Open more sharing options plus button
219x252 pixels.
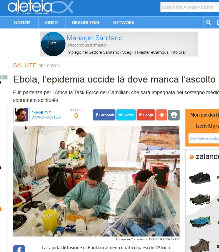(162, 115)
